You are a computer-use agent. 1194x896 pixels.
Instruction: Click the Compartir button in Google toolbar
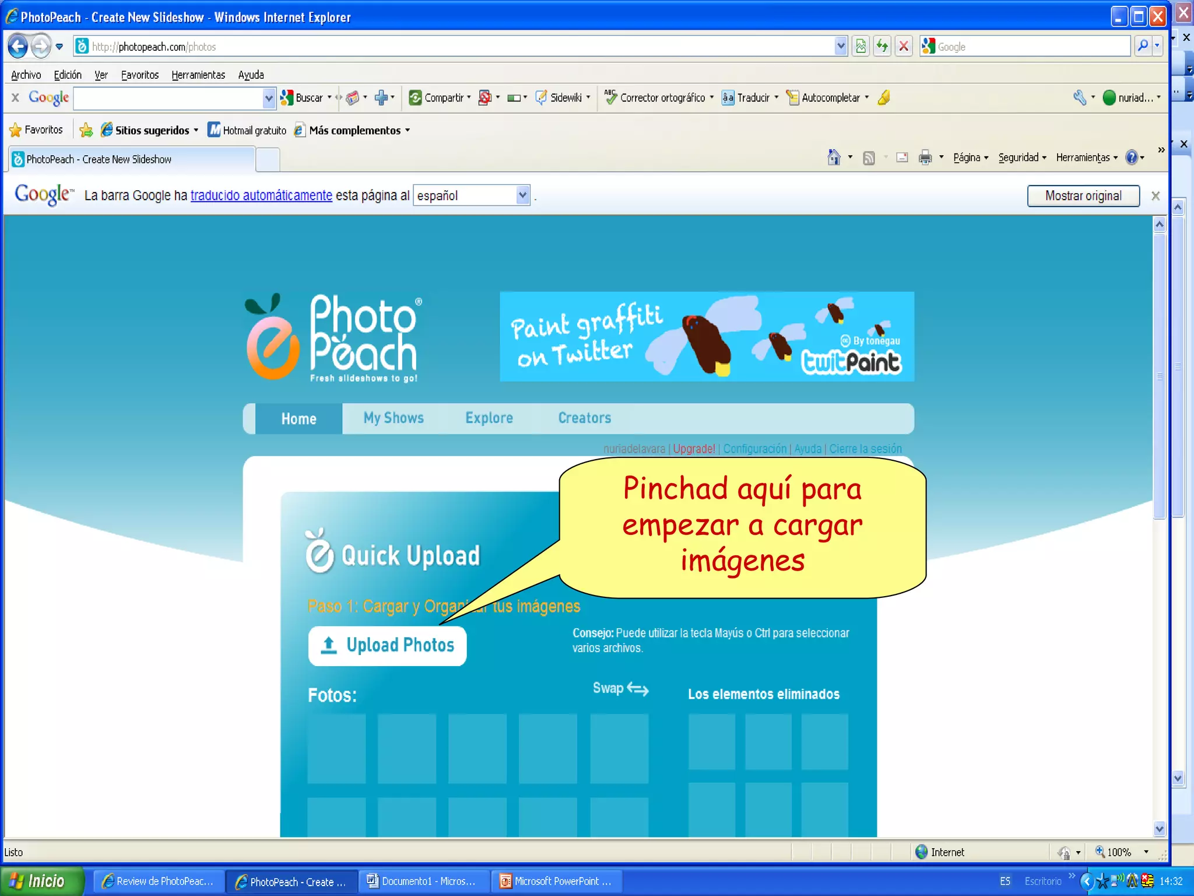tap(436, 98)
